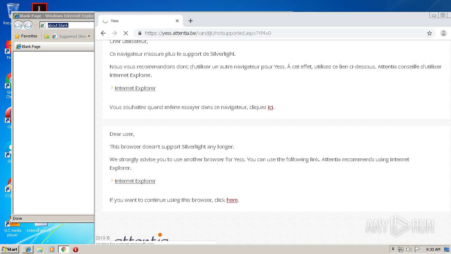Open network tray icon
Viewport: 451px width, 254px height.
tap(401, 249)
